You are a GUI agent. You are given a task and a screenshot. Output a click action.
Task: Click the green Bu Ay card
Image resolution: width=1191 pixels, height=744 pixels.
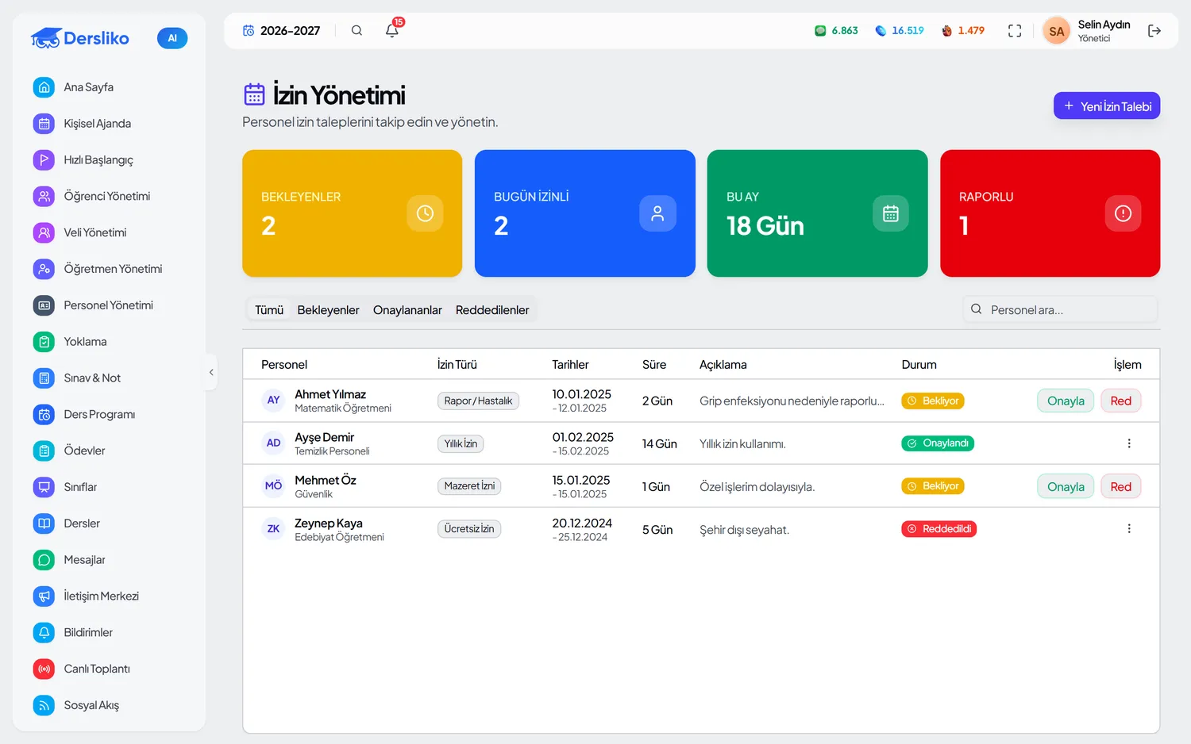[x=817, y=213]
